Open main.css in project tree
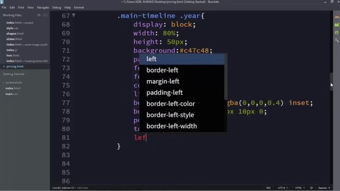This screenshot has width=340, height=191. click(x=12, y=94)
